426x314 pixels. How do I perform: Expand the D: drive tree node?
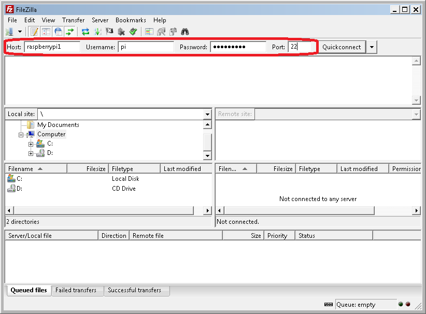[x=31, y=154]
